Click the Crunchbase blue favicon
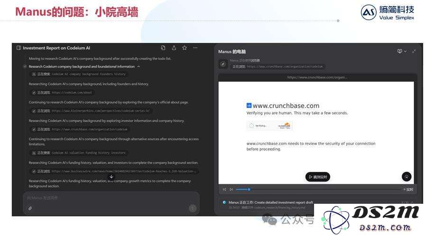This screenshot has width=427, height=236. (x=249, y=105)
